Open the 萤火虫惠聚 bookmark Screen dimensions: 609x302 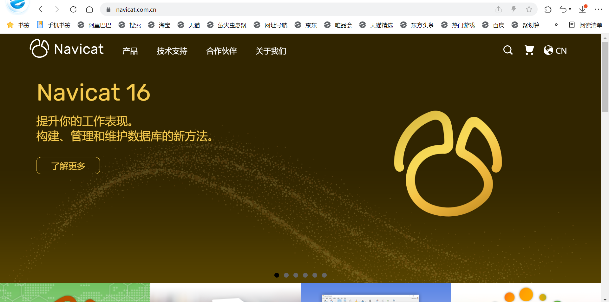pos(226,25)
